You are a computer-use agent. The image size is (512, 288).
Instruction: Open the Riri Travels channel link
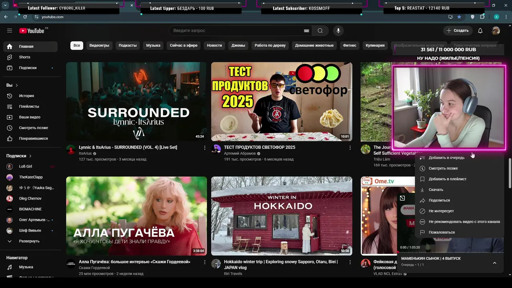233,274
